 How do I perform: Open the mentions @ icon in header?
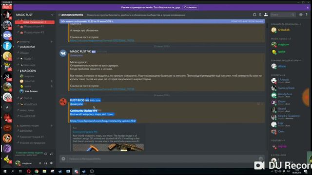(301, 15)
